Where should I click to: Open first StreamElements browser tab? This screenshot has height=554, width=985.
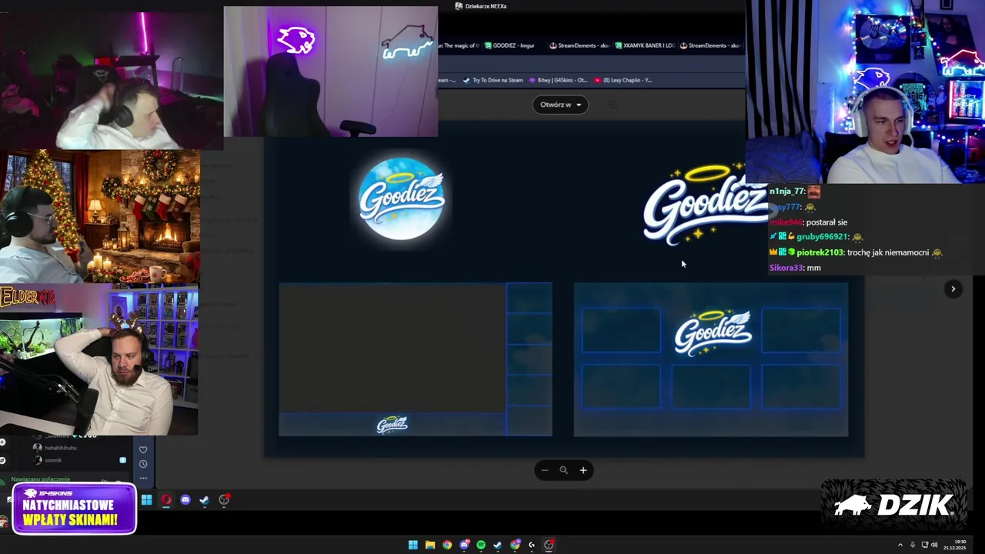click(579, 45)
